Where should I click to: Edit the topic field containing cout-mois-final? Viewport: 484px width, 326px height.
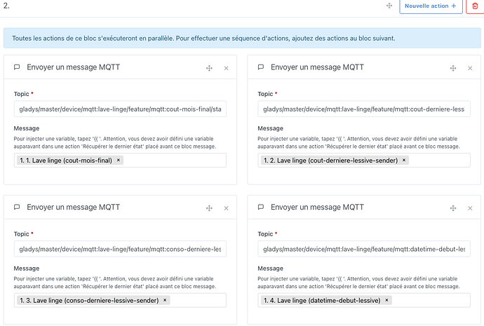click(120, 109)
